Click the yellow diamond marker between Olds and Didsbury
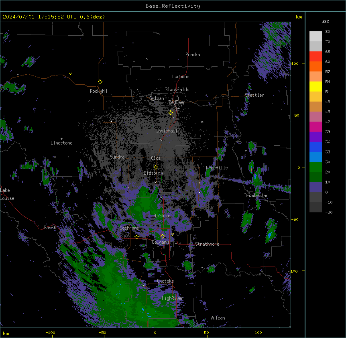 (x=156, y=167)
